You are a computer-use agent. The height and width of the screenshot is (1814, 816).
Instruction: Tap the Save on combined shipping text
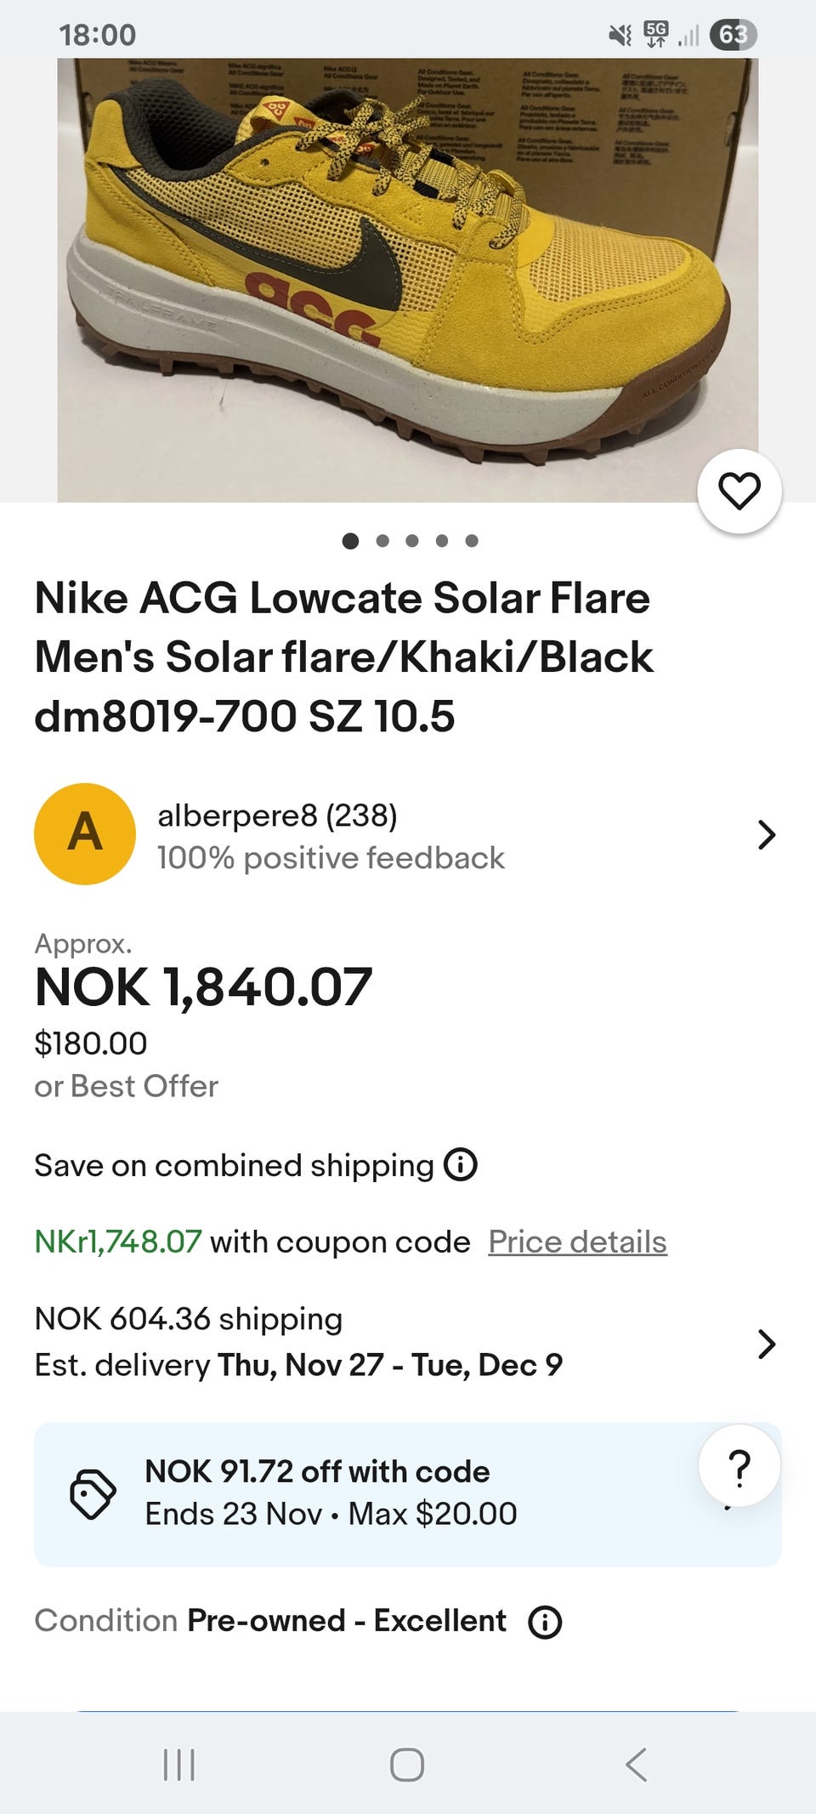tap(234, 1165)
